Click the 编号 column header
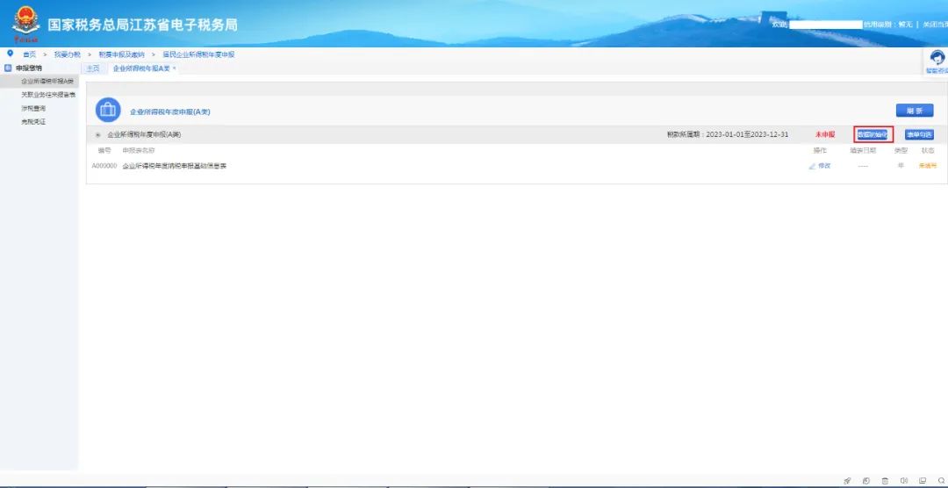This screenshot has height=488, width=948. point(104,150)
